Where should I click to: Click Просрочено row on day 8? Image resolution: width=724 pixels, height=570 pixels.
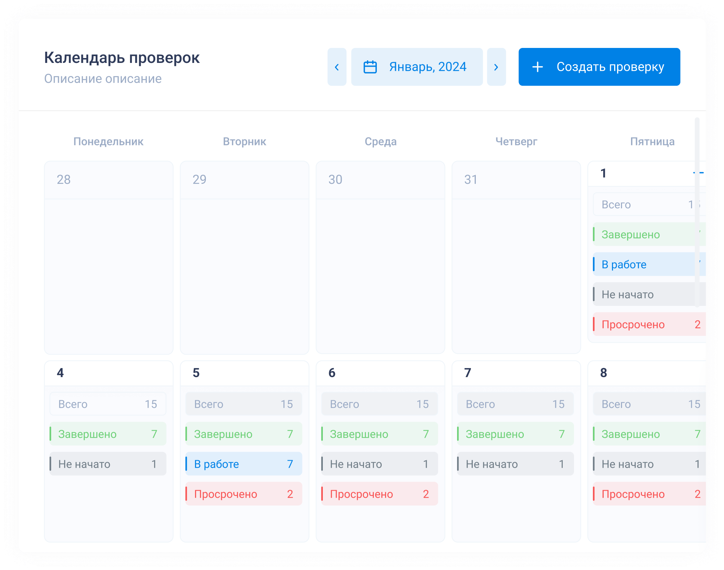click(649, 494)
